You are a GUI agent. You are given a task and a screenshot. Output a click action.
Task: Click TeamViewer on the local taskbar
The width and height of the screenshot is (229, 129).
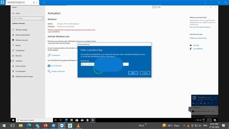coord(62,126)
